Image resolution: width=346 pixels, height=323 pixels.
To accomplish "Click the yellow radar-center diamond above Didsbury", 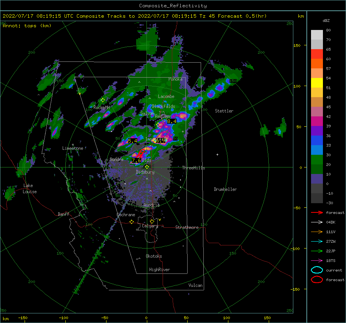I will coord(147,167).
